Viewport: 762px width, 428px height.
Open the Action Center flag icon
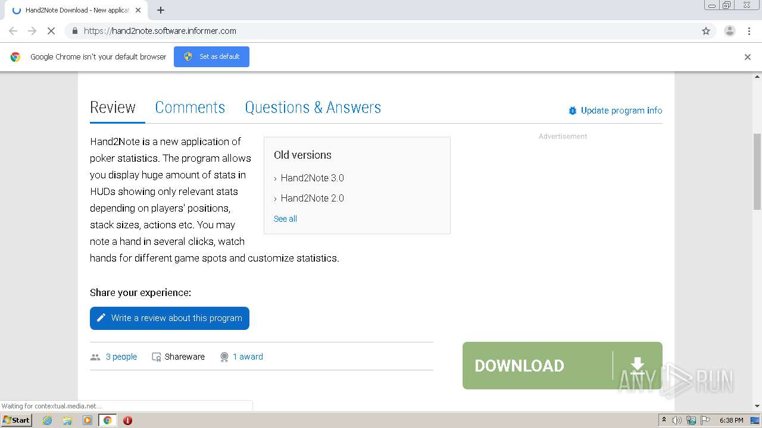coord(705,420)
